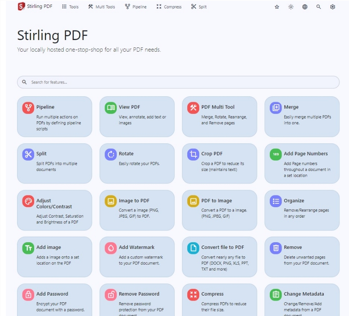This screenshot has height=316, width=349.
Task: Select Split in the top navbar
Action: pyautogui.click(x=199, y=7)
